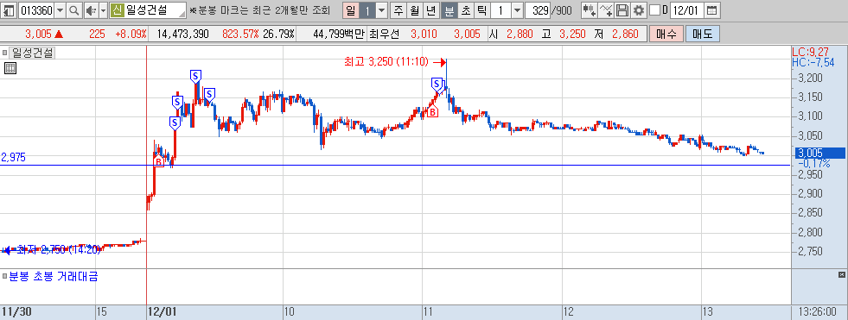
Task: Click the save chart floppy disk icon
Action: coord(622,9)
